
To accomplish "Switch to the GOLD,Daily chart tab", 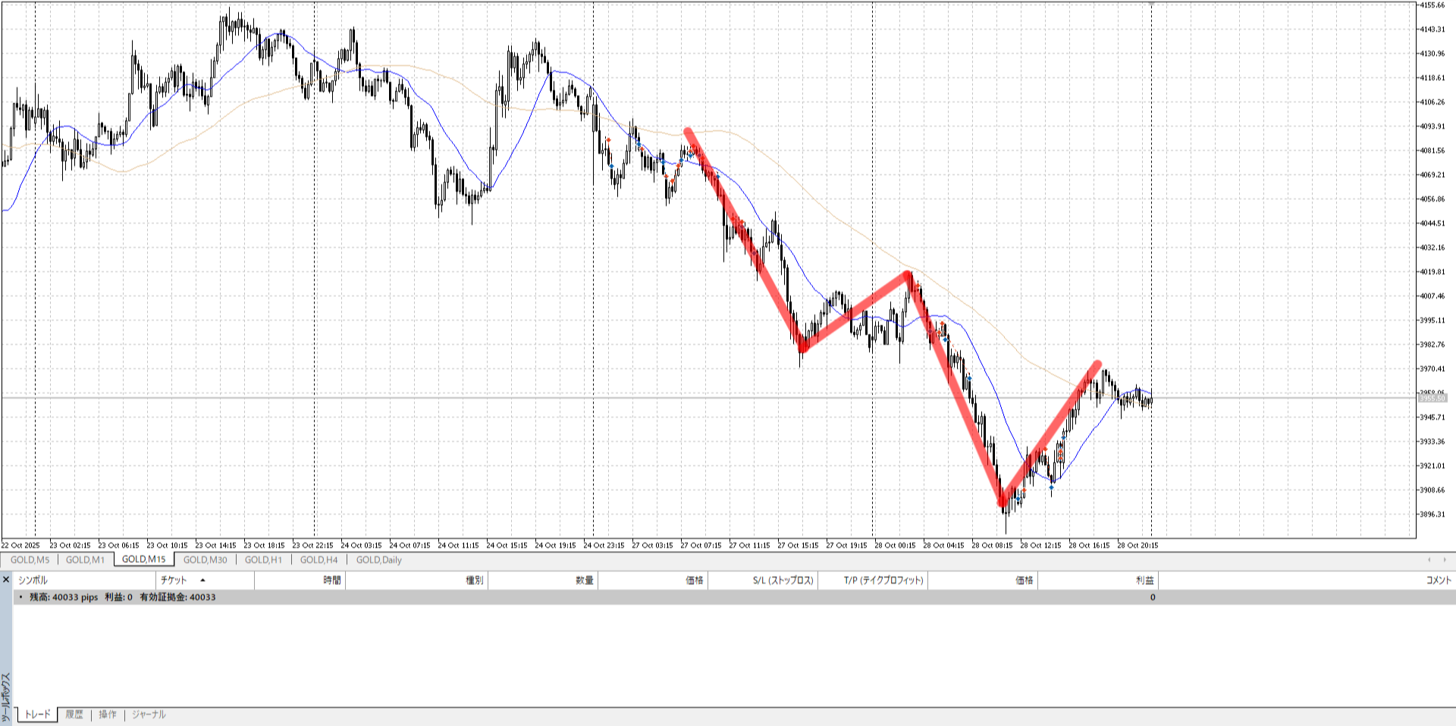I will click(378, 560).
